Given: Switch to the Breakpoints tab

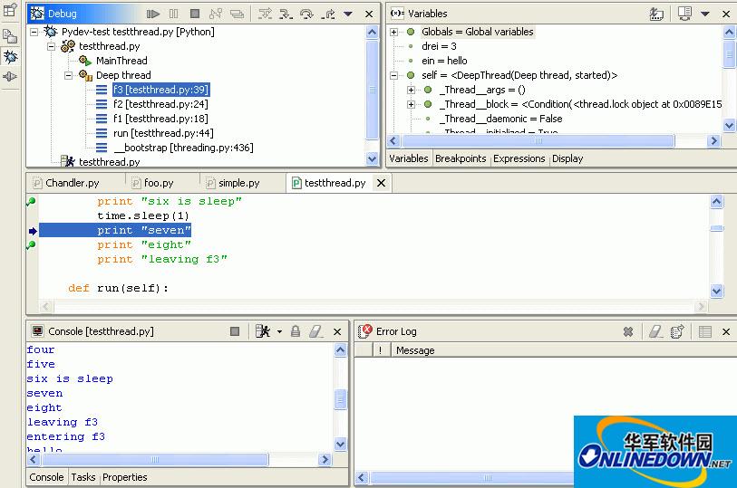Looking at the screenshot, I should click(x=461, y=158).
